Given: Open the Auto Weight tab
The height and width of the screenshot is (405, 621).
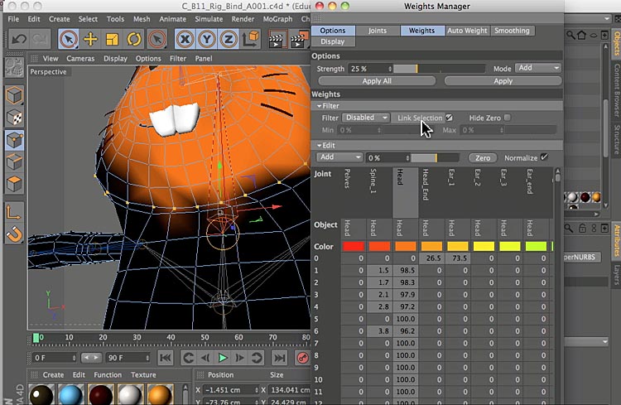Looking at the screenshot, I should (467, 31).
